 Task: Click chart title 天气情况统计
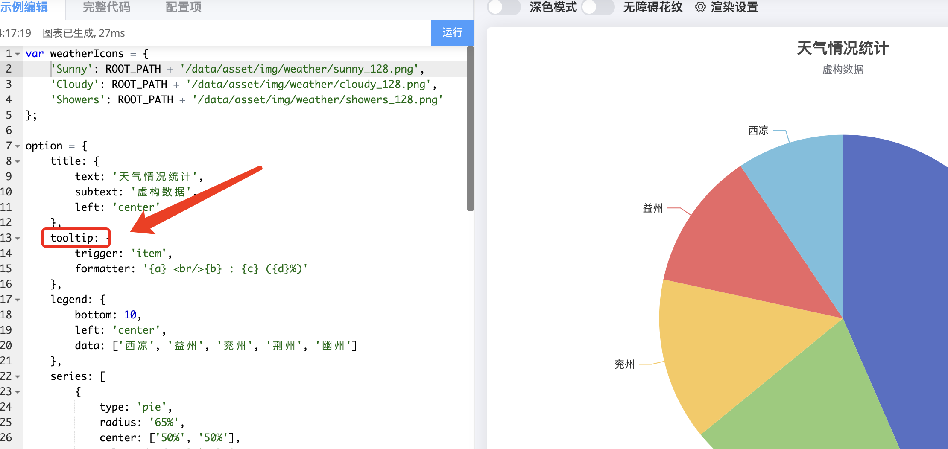click(843, 48)
